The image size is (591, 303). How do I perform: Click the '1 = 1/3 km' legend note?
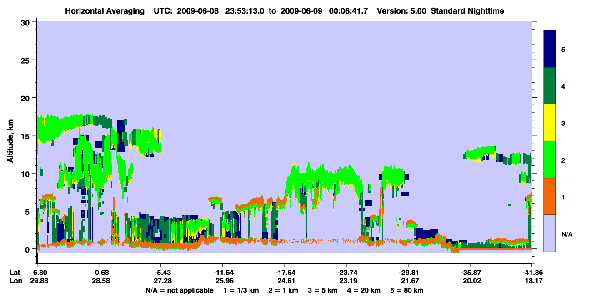(x=242, y=290)
